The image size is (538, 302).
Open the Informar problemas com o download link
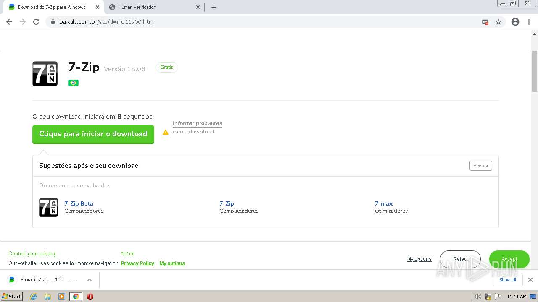[197, 127]
